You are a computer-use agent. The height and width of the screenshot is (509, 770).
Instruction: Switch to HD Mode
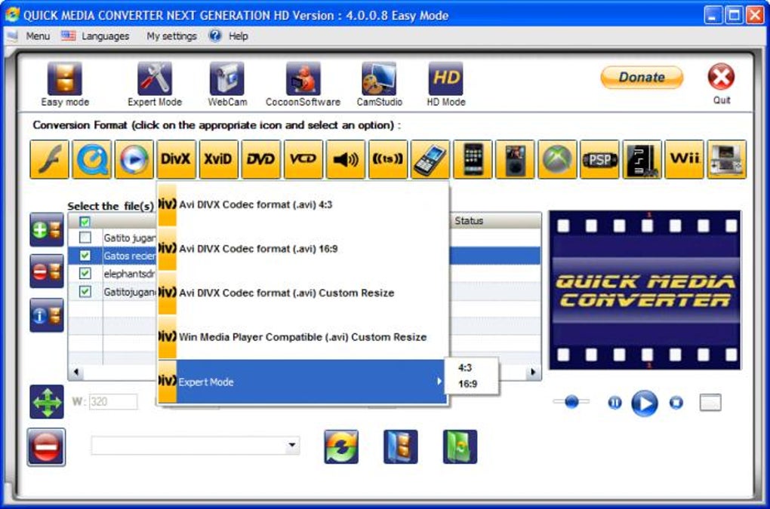(x=446, y=84)
